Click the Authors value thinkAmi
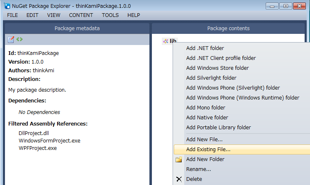 coord(43,71)
